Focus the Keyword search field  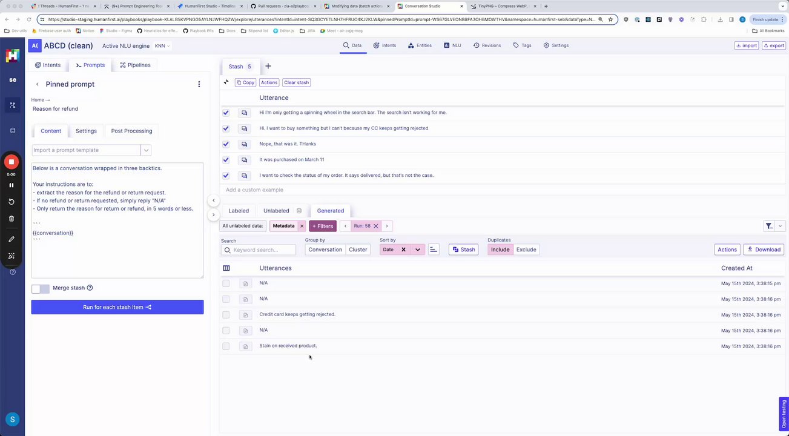(x=259, y=249)
